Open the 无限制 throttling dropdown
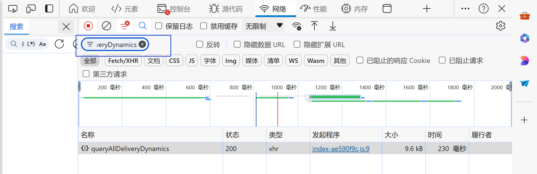537x174 pixels. pos(264,26)
